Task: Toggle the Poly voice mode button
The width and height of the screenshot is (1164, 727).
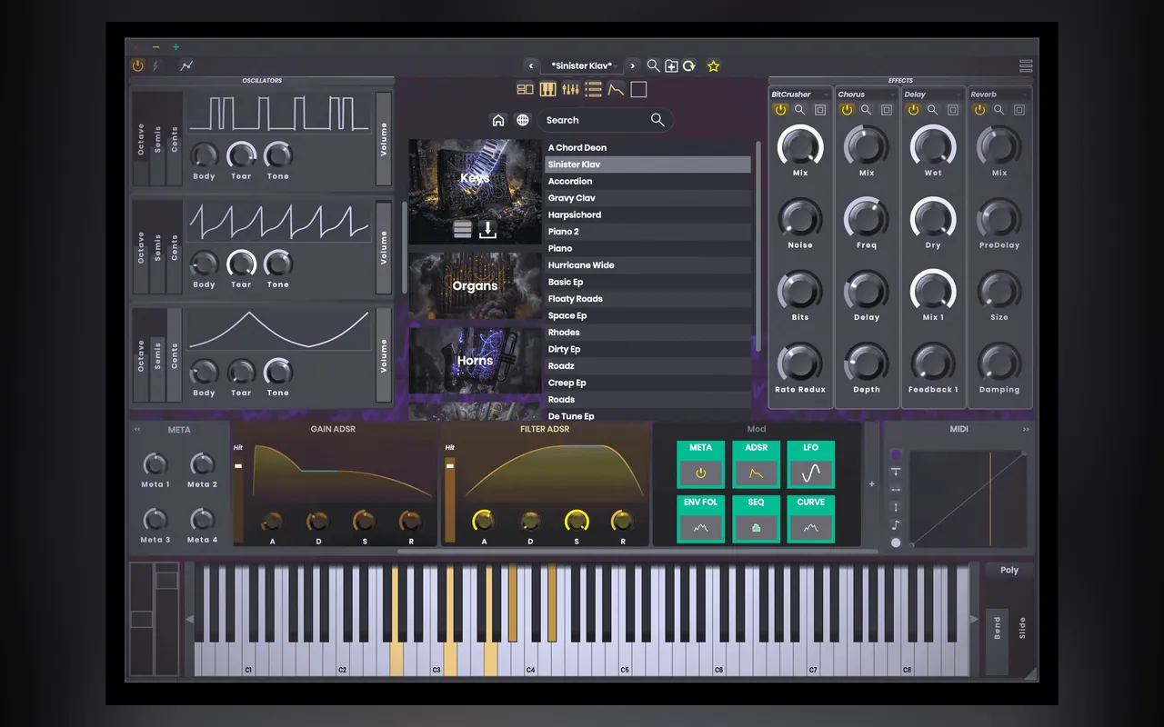Action: click(1009, 570)
